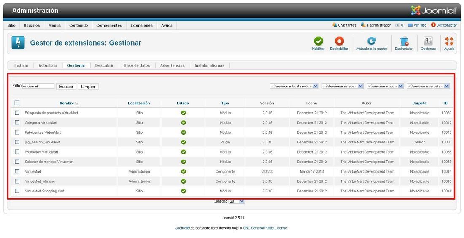Open the Sitio menu

tap(11, 25)
